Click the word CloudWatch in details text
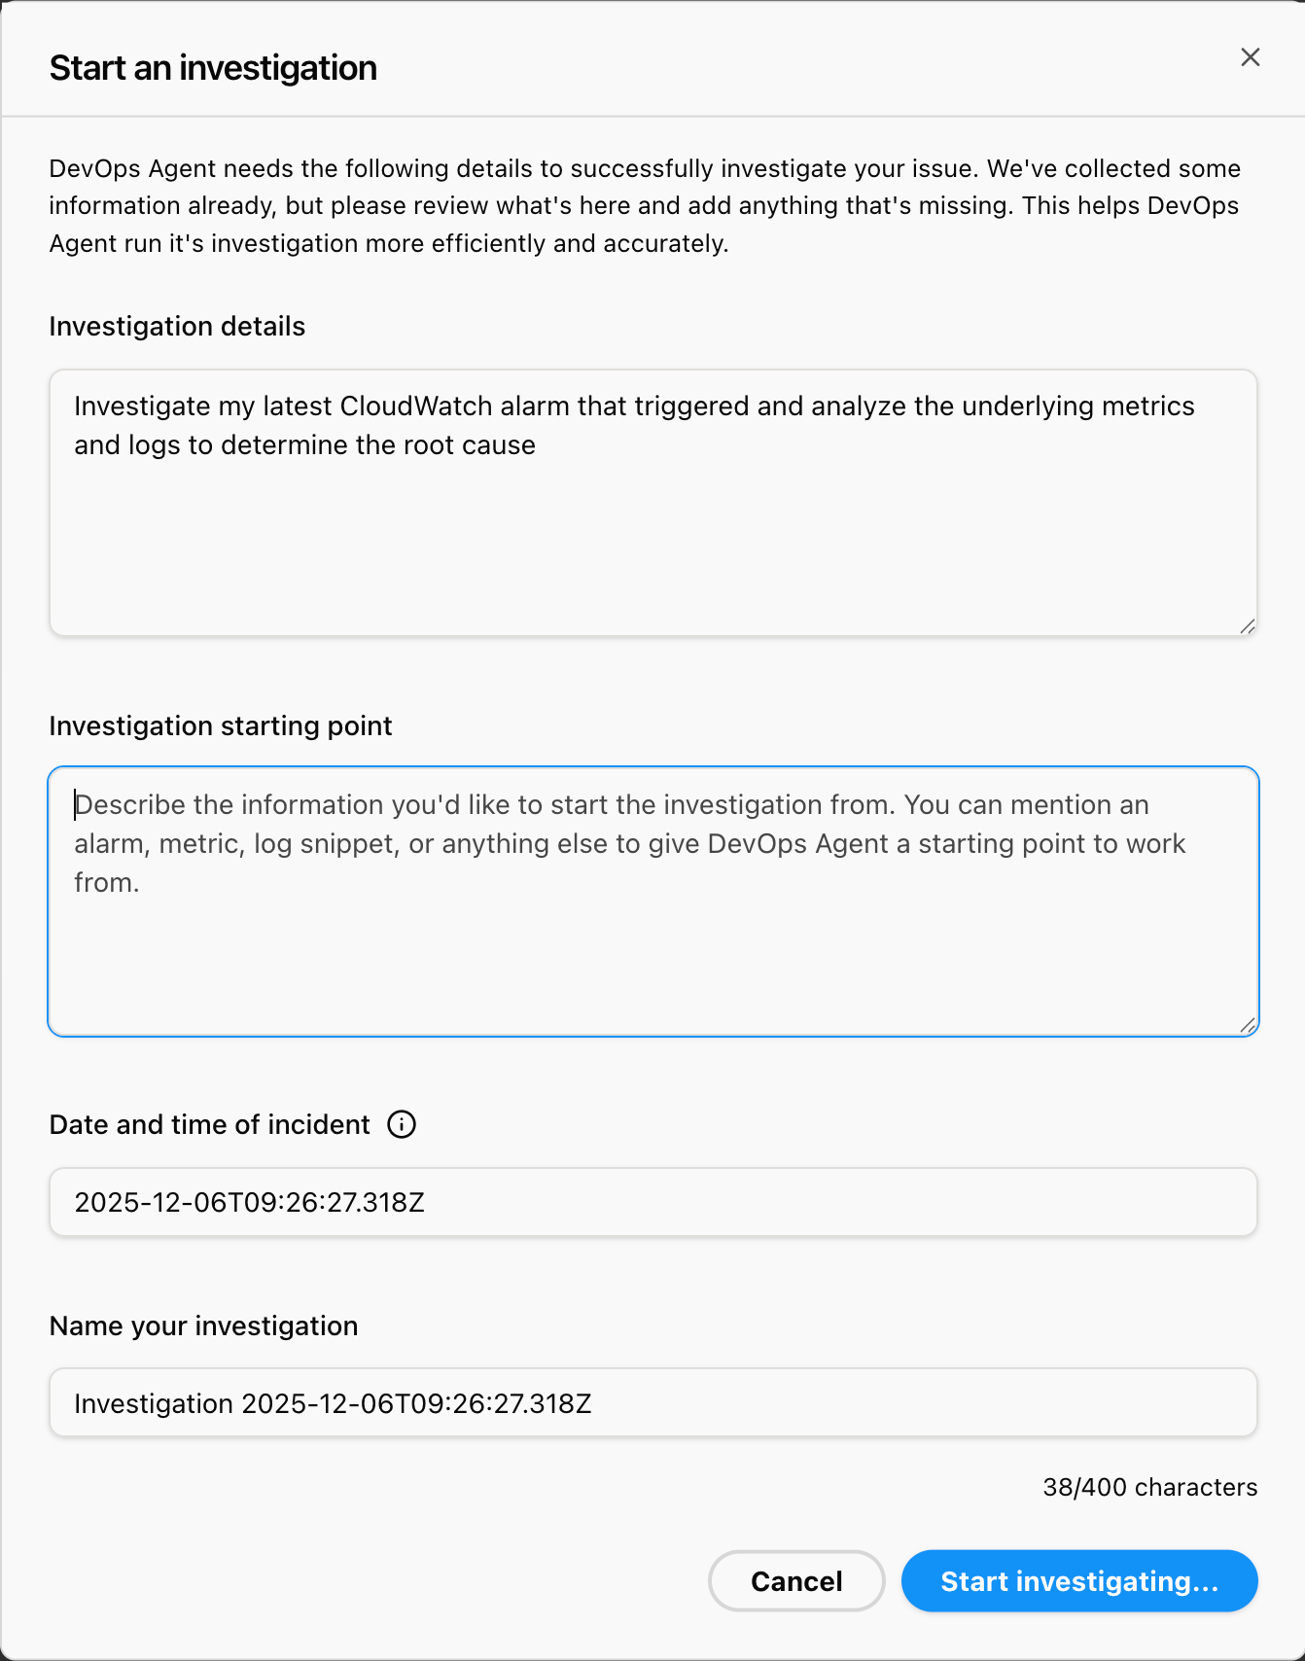1305x1661 pixels. [x=415, y=406]
